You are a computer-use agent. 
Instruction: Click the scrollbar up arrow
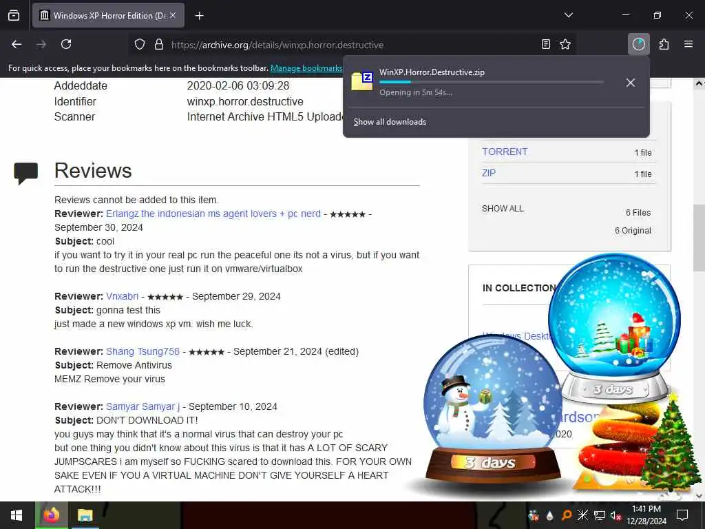699,83
